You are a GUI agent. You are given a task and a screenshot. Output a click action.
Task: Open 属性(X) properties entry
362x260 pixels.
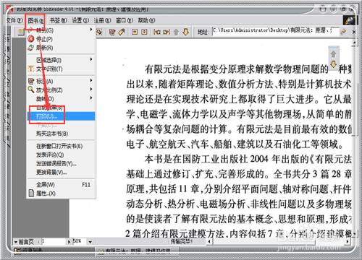click(61, 194)
